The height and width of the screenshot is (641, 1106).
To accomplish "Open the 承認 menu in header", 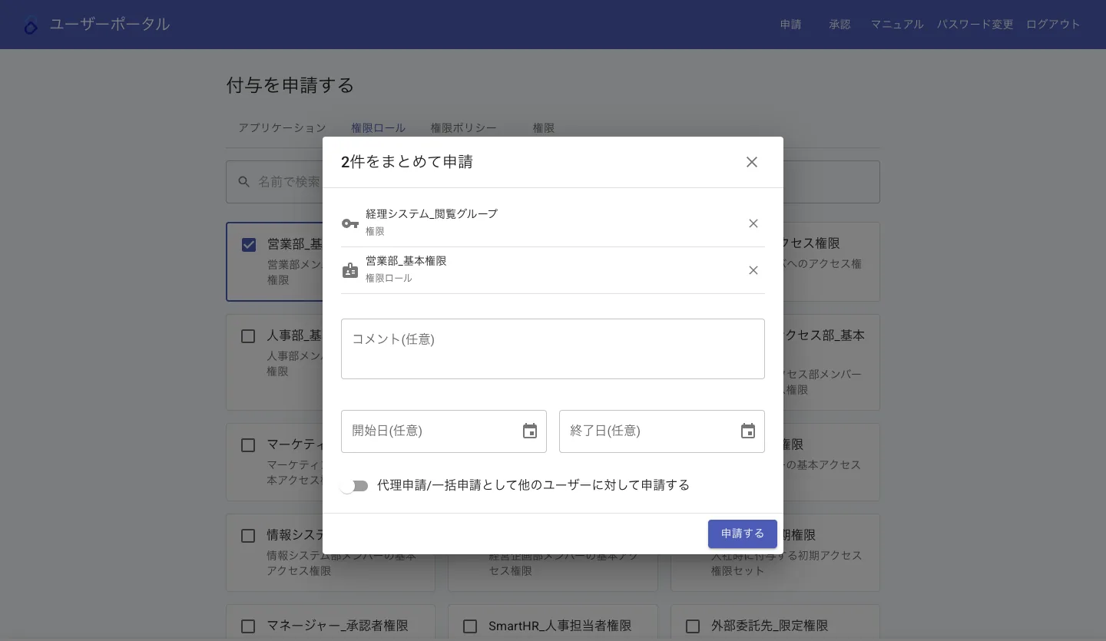I will click(x=840, y=25).
